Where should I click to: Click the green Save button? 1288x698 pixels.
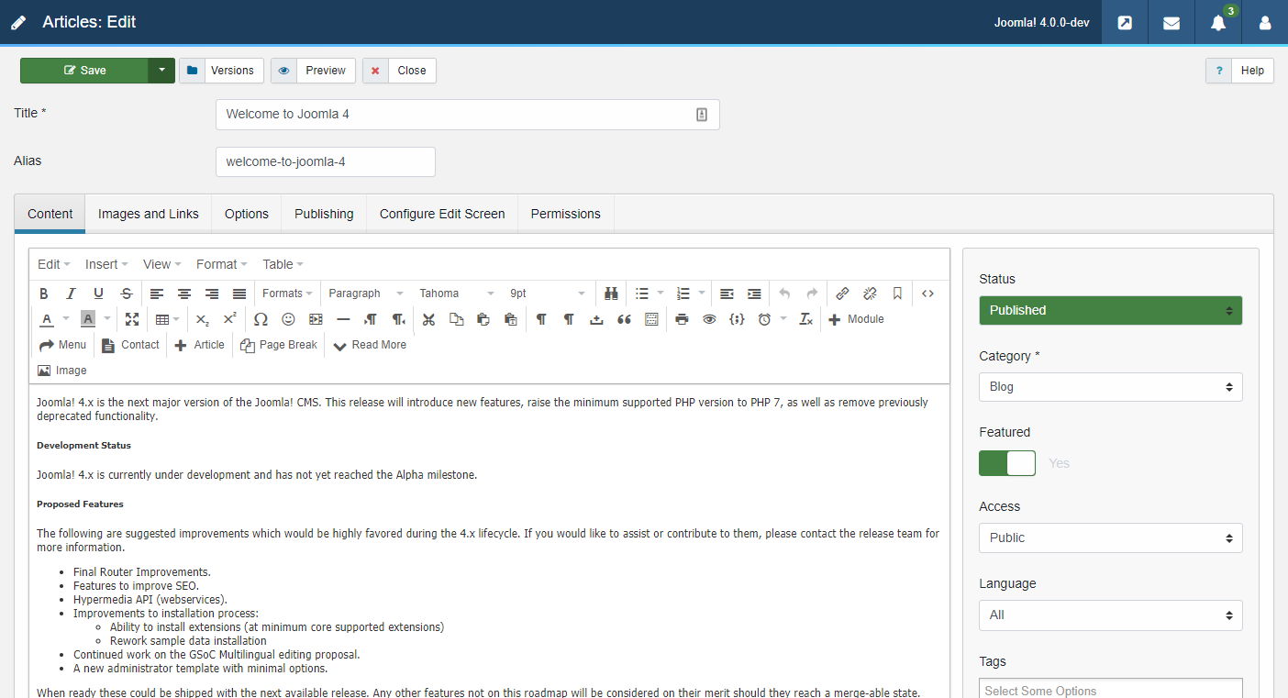(84, 71)
